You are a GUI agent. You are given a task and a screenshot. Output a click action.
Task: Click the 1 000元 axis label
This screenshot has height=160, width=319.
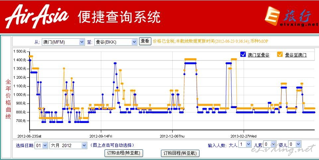click(20, 95)
